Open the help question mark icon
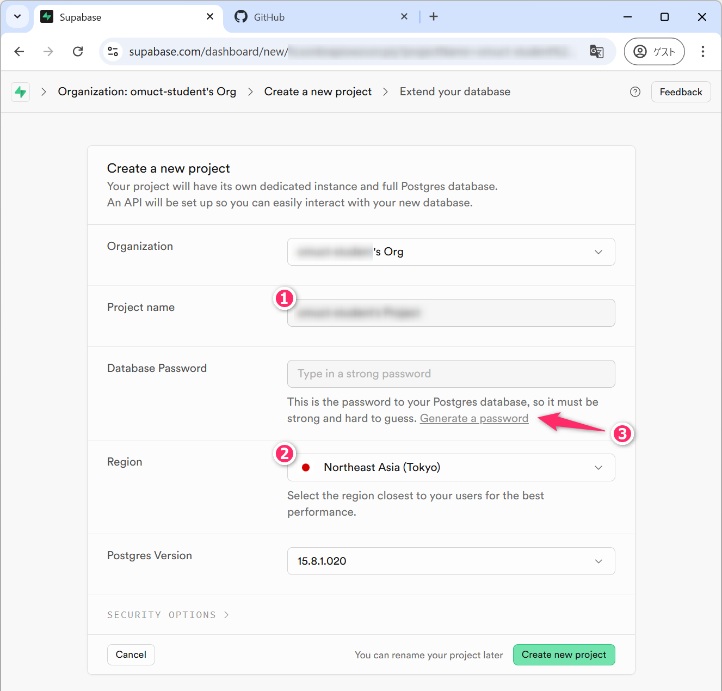This screenshot has height=691, width=722. click(x=635, y=92)
